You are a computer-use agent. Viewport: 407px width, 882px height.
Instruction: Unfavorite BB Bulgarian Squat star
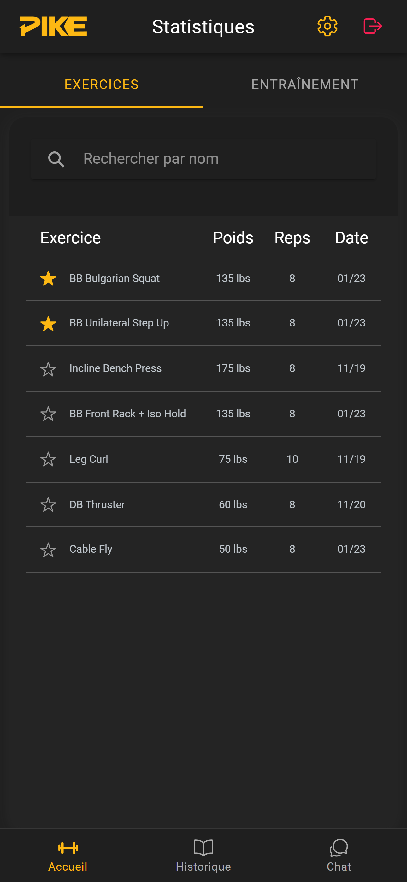[x=48, y=278]
